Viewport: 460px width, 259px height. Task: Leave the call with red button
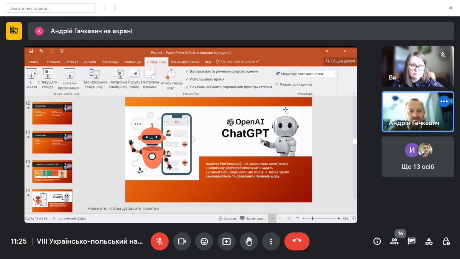297,241
